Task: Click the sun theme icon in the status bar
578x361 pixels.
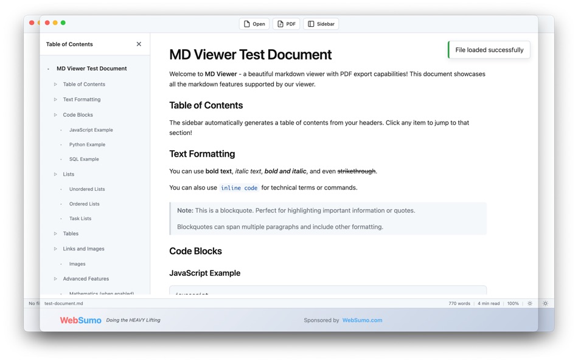Action: point(529,303)
